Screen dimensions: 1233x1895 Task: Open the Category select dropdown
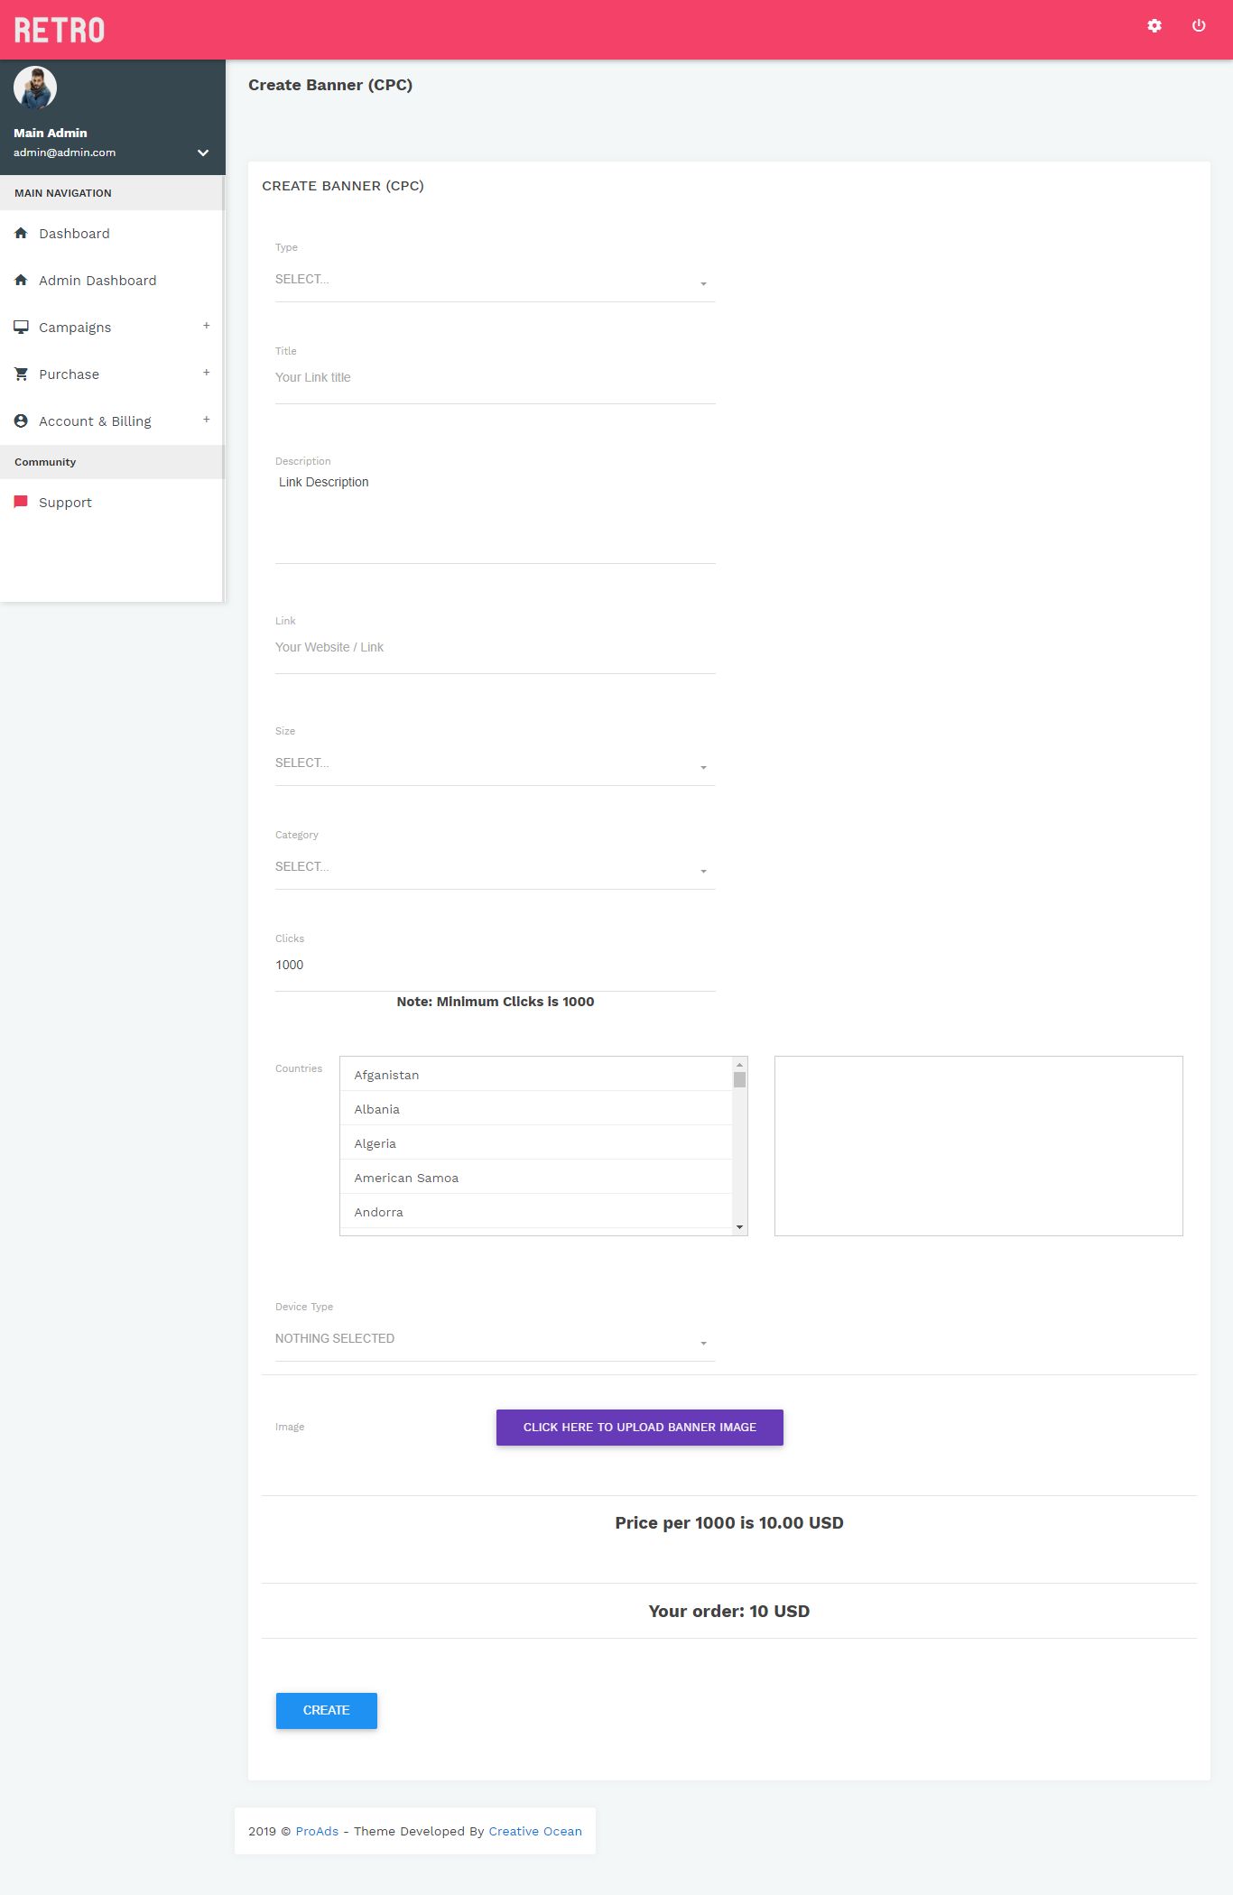(x=495, y=868)
